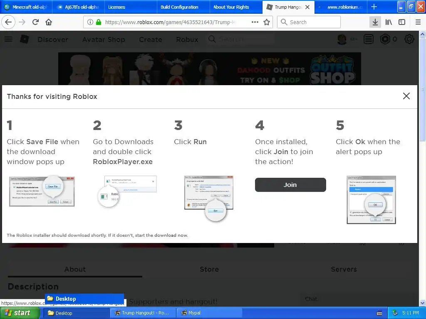Click the URL address bar text
The width and height of the screenshot is (426, 319).
click(x=170, y=22)
